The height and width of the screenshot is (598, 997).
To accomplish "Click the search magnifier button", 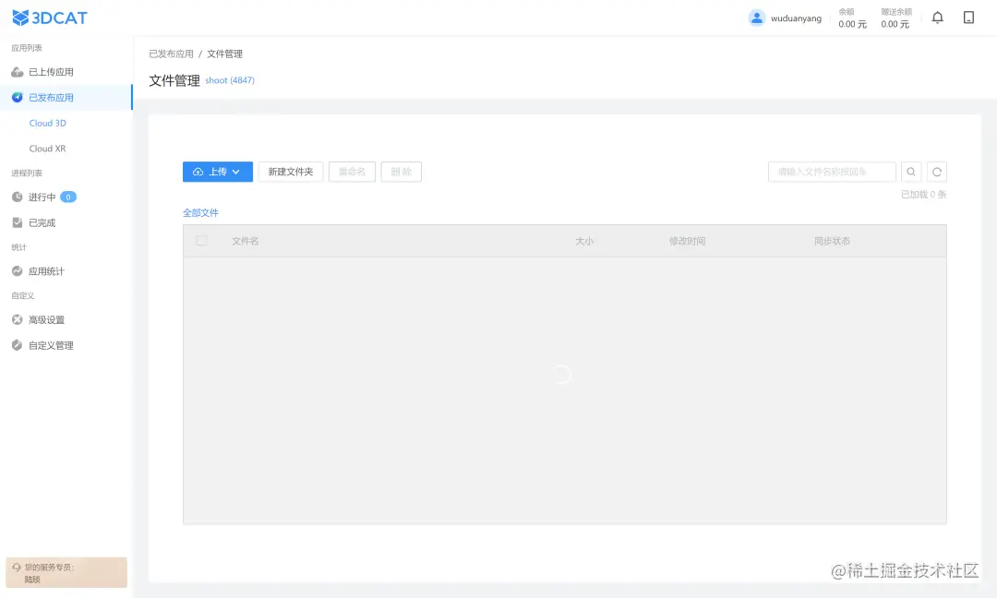I will [x=911, y=172].
